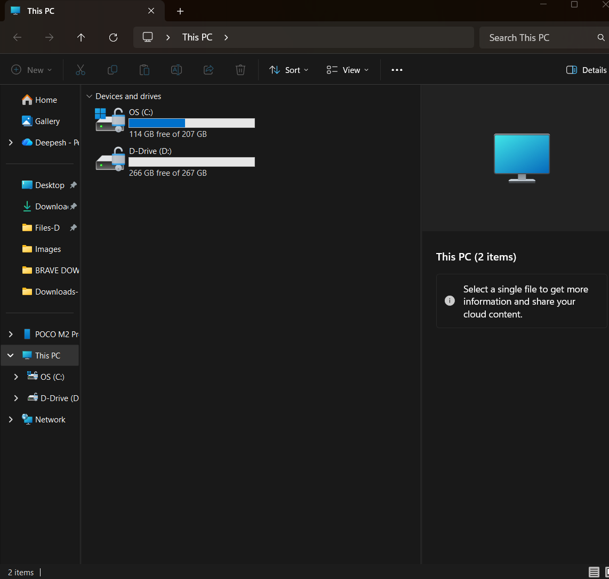609x579 pixels.
Task: Select Network in the navigation tree
Action: pyautogui.click(x=50, y=420)
